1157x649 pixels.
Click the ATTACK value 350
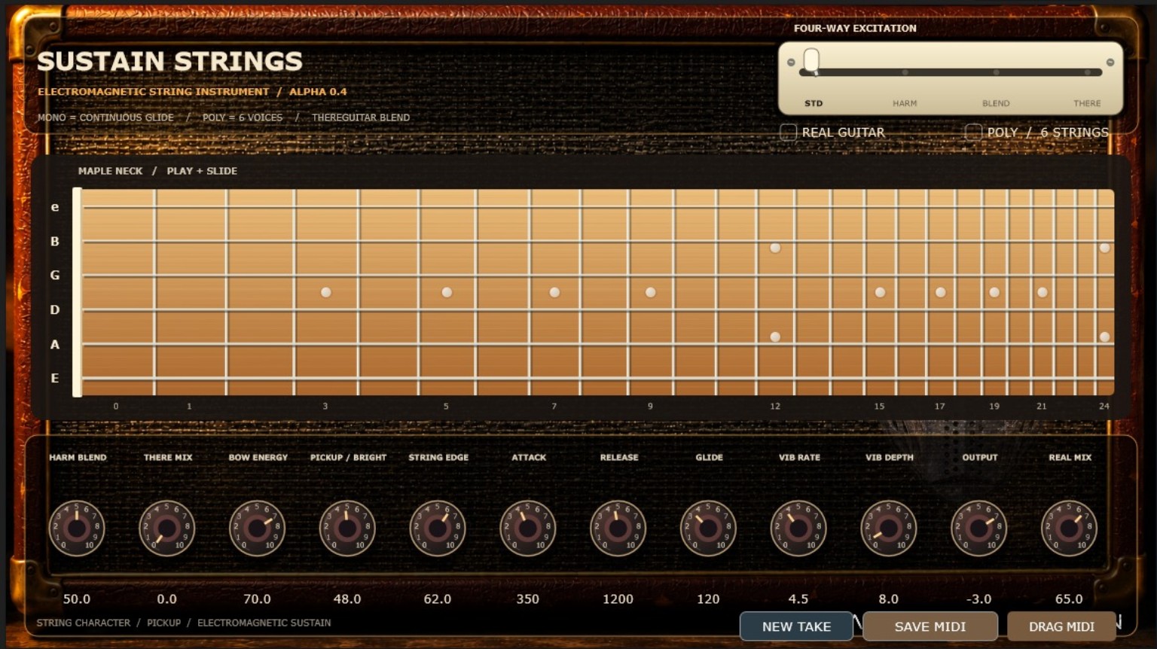tap(528, 599)
